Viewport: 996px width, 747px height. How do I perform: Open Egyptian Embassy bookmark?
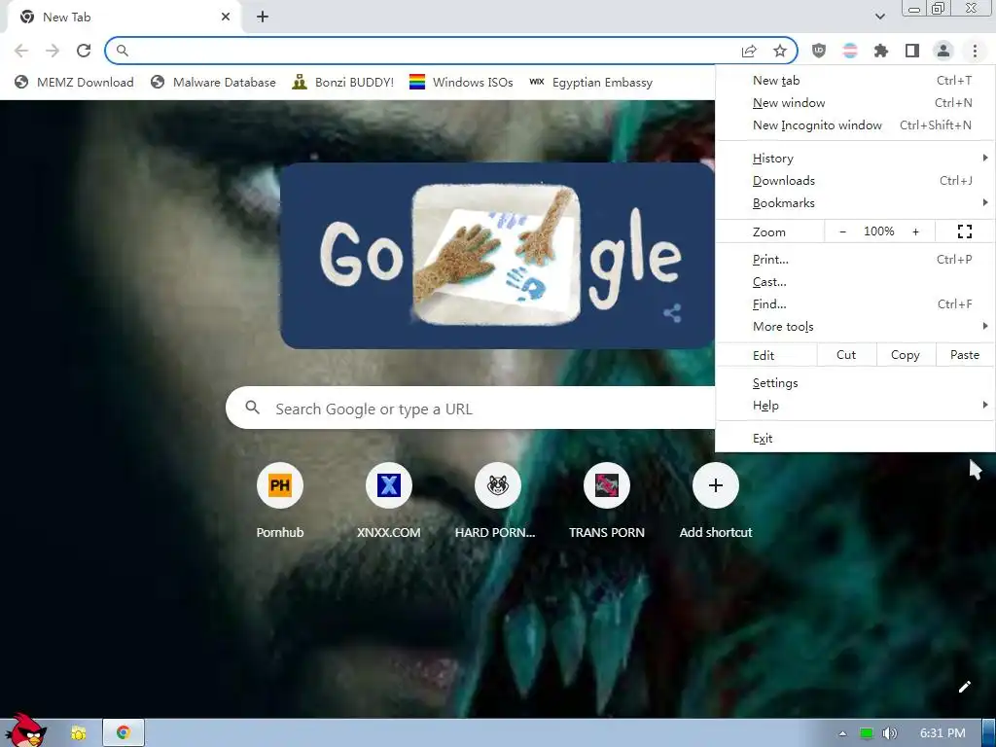click(x=590, y=82)
